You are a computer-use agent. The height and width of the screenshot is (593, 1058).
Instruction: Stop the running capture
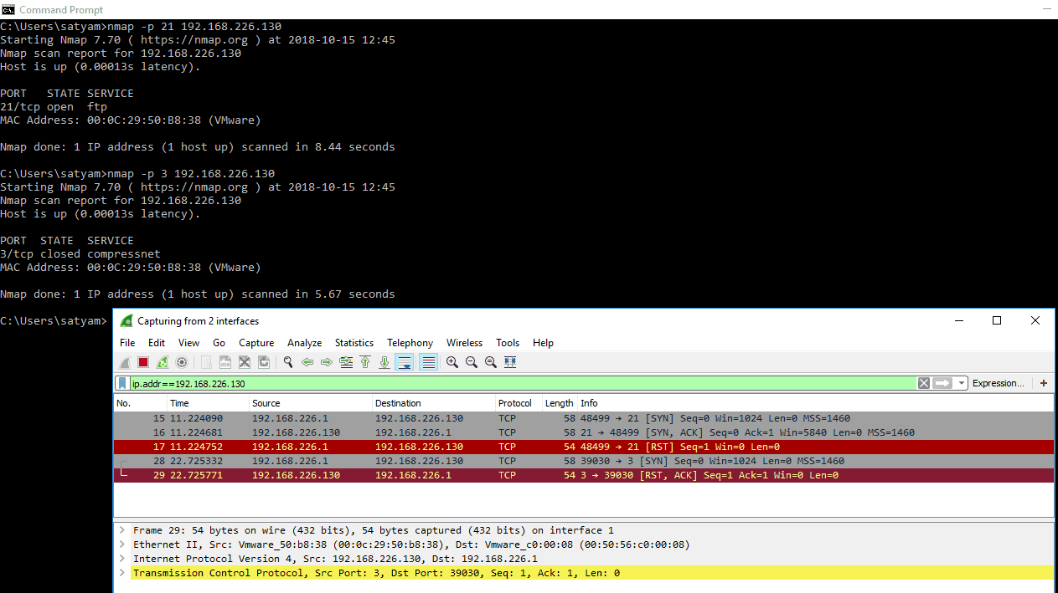tap(142, 361)
